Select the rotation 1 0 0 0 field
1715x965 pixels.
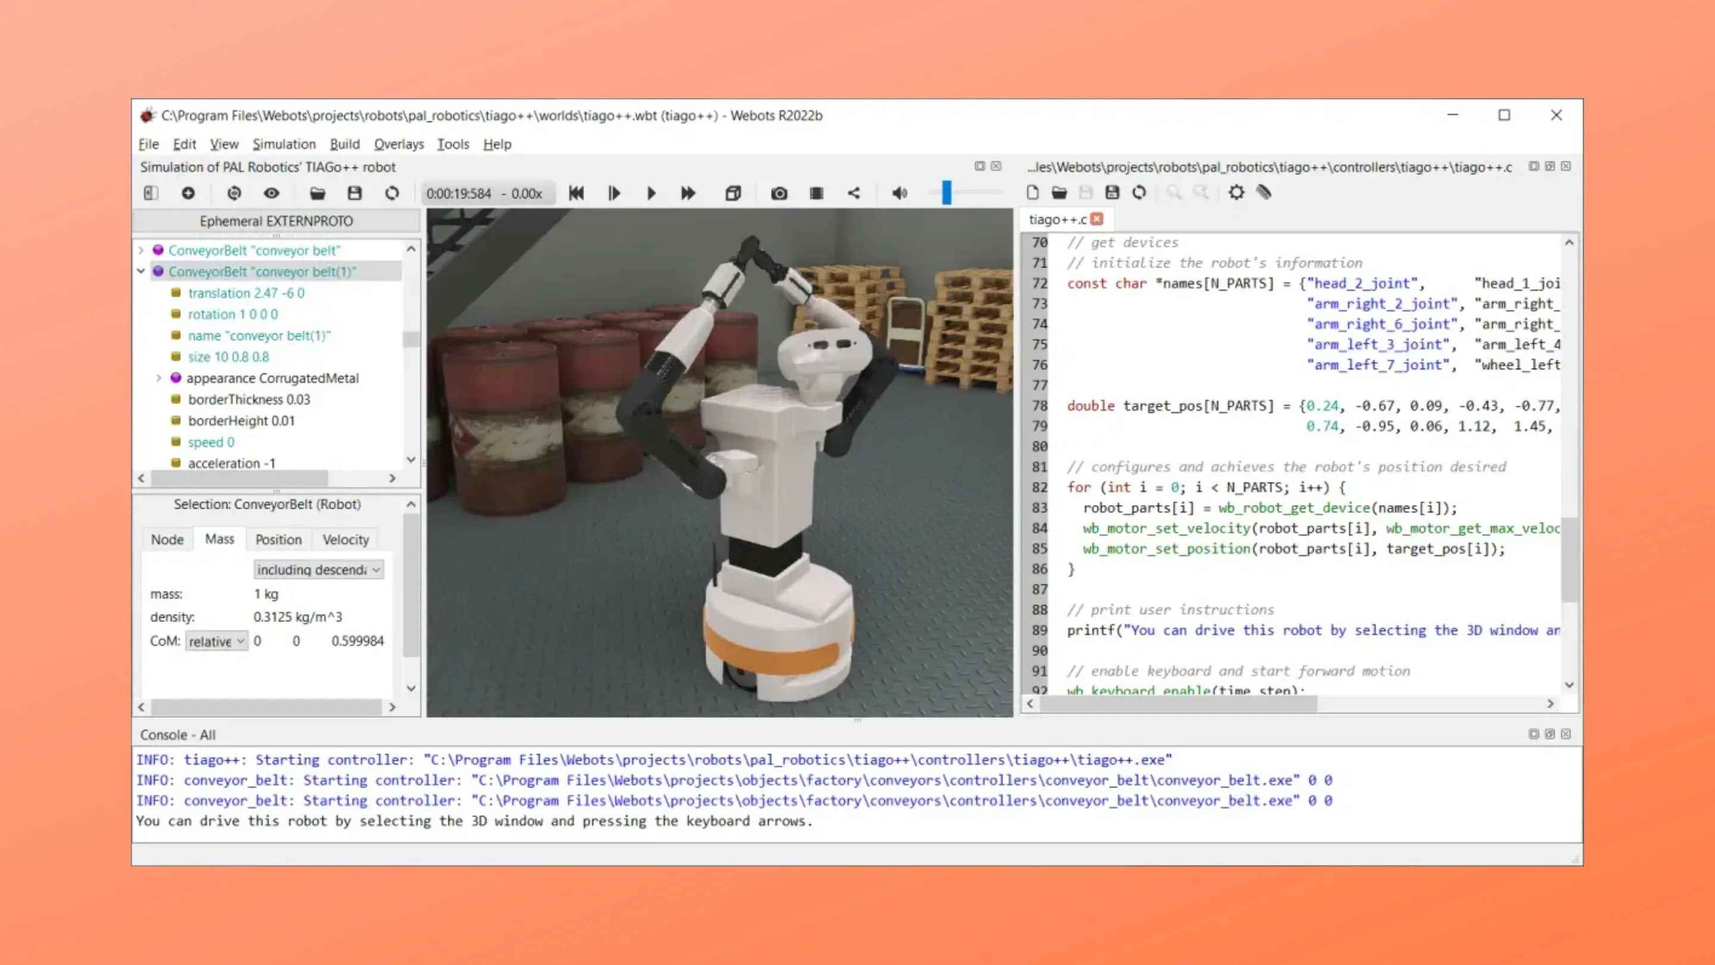(x=233, y=315)
